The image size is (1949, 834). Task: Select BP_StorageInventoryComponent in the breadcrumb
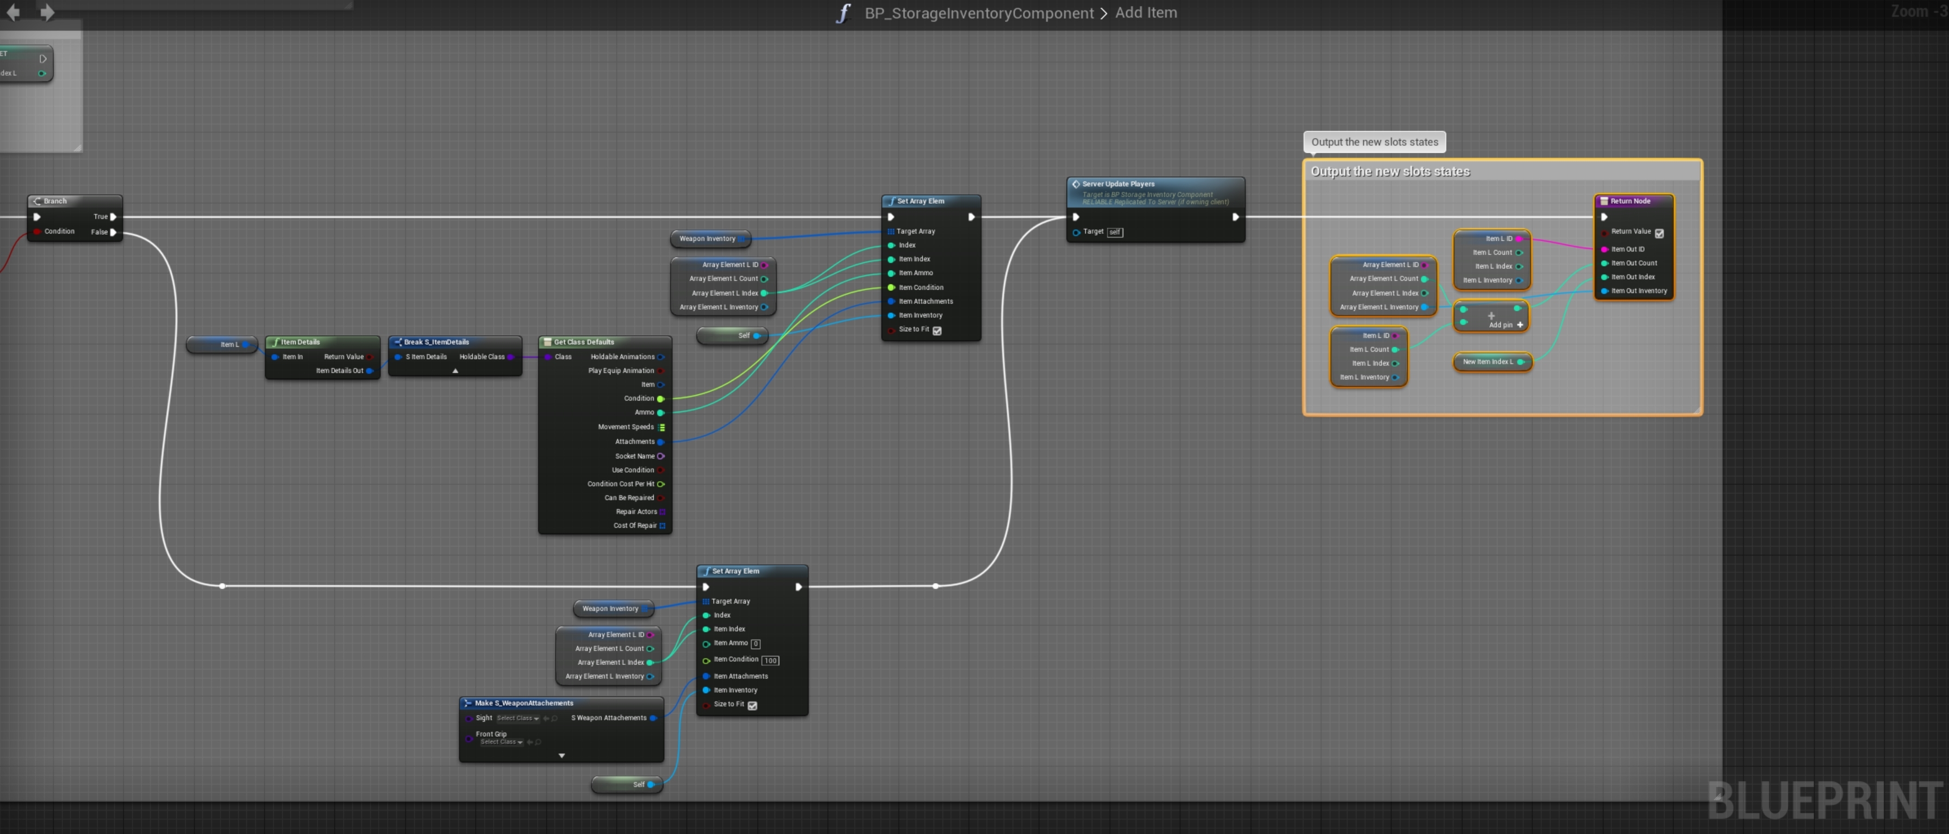978,13
